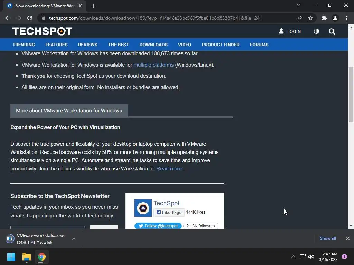Click 'Expand the Power of Your PC' heading

tap(65, 127)
